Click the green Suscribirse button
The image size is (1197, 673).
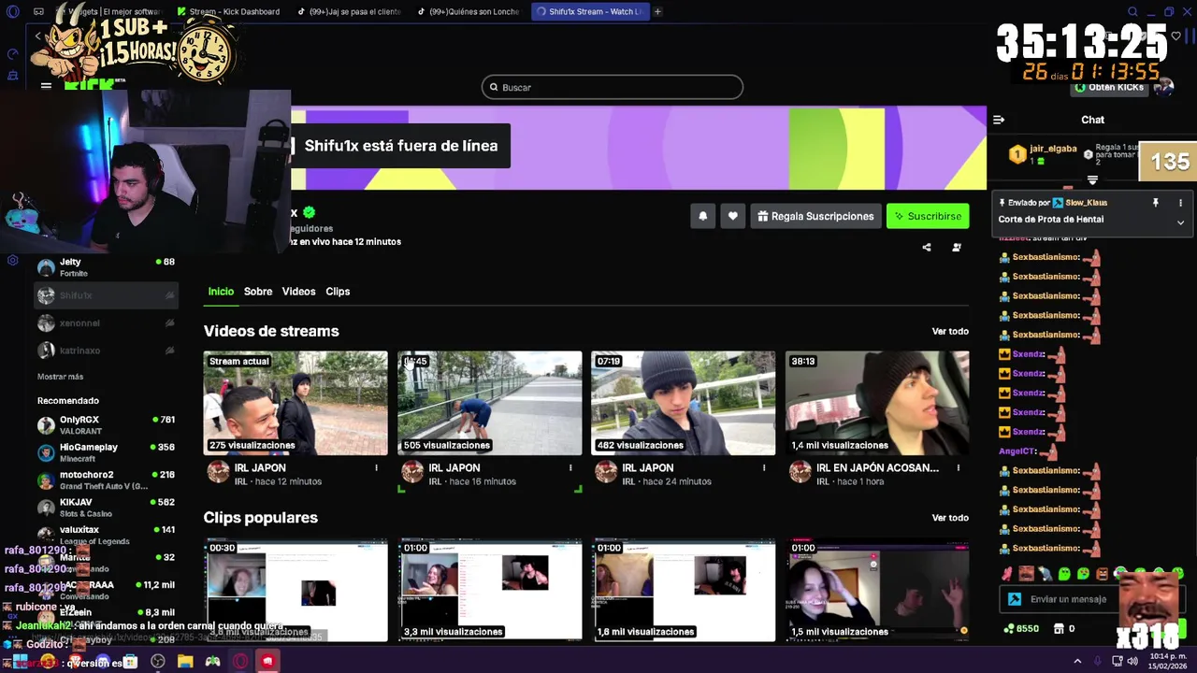[x=928, y=216]
